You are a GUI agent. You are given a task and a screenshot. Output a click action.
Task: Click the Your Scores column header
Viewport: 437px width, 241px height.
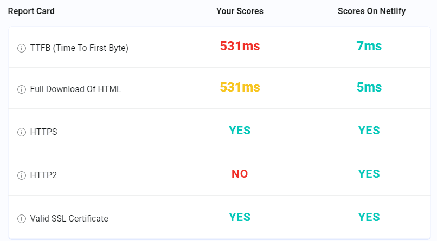(x=240, y=11)
